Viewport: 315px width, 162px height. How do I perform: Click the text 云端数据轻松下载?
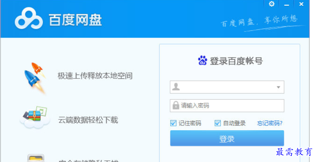click(x=88, y=120)
